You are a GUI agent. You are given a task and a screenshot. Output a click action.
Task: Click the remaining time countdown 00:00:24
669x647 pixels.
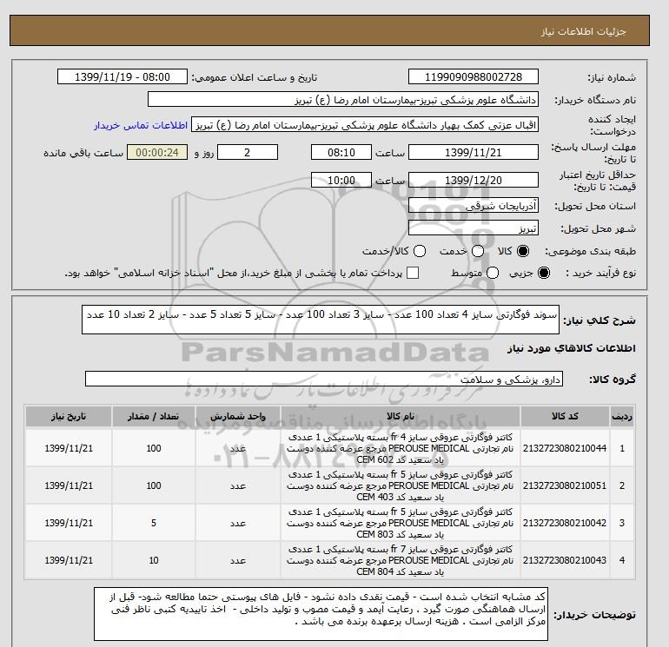pos(157,152)
